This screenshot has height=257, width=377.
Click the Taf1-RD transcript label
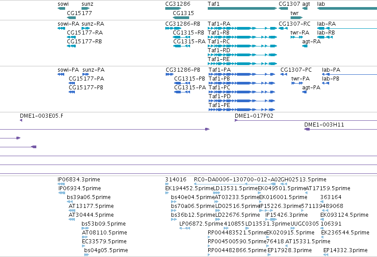coord(219,50)
